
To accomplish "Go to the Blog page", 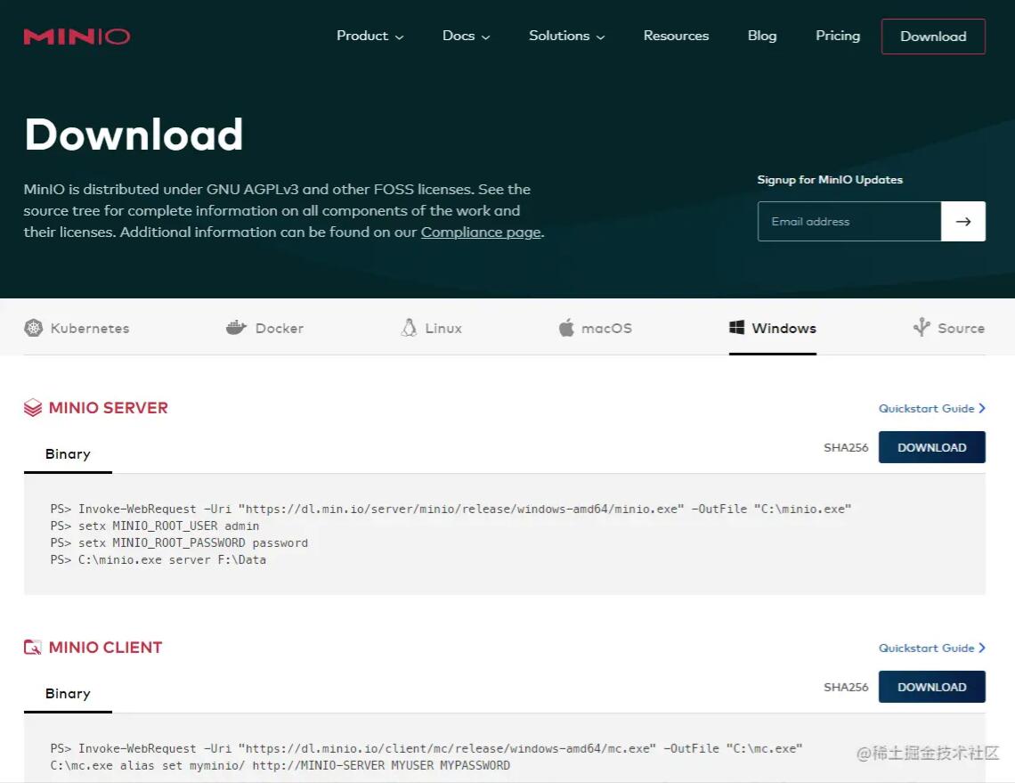I will pyautogui.click(x=762, y=36).
